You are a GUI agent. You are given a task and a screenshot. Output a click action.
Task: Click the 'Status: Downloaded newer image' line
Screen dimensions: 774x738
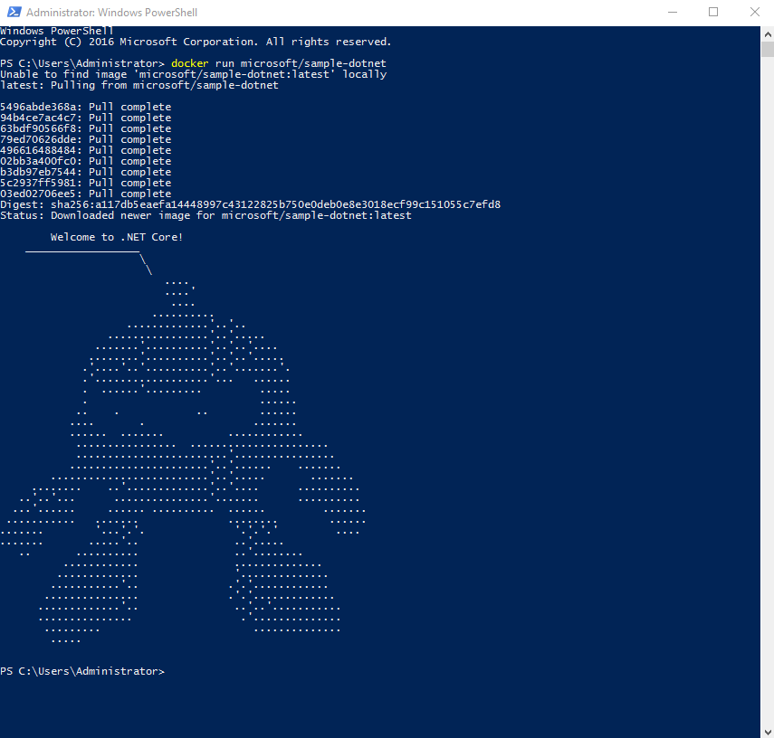click(205, 215)
